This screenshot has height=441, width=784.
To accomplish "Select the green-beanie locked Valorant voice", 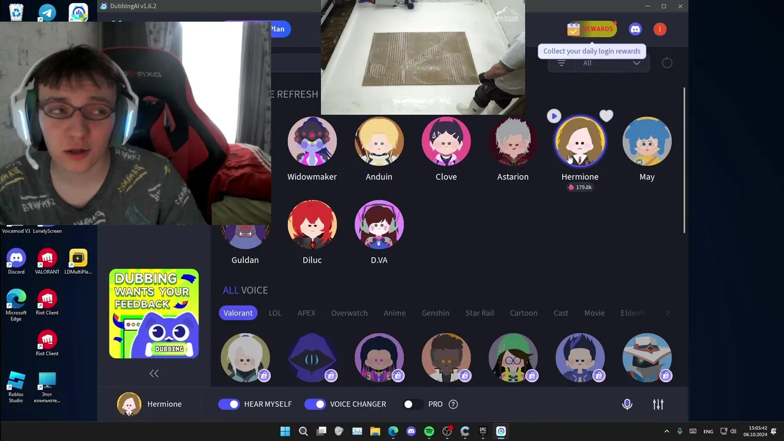I will click(513, 358).
